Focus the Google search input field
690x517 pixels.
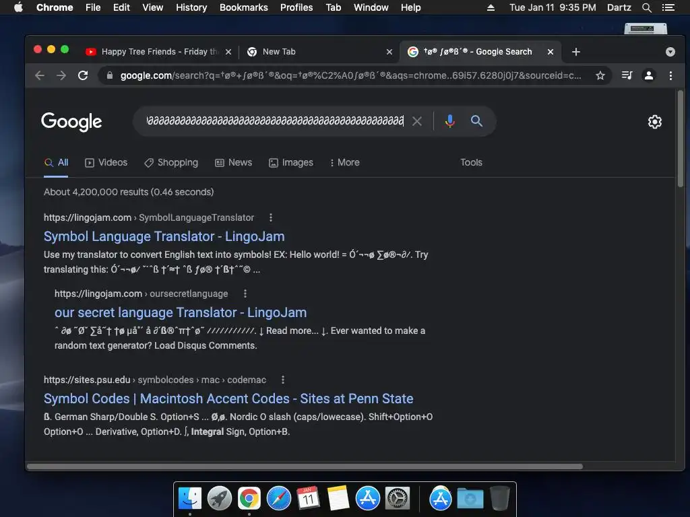click(x=275, y=121)
